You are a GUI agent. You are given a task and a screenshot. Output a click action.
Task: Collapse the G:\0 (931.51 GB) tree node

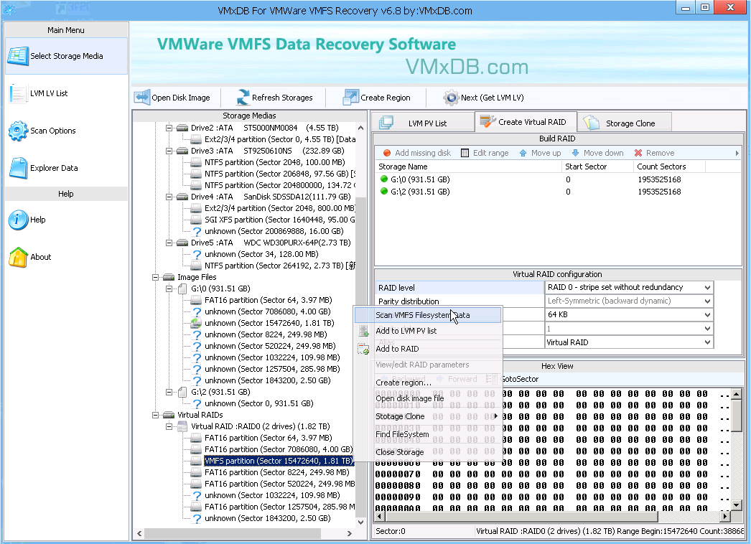click(x=169, y=289)
